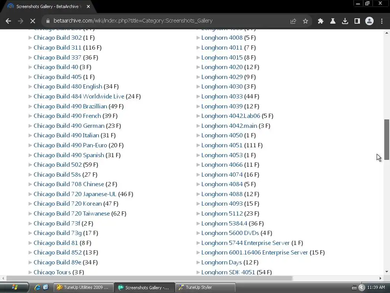Click the vertical scrollbar thumb
The height and width of the screenshot is (293, 390).
[x=387, y=140]
